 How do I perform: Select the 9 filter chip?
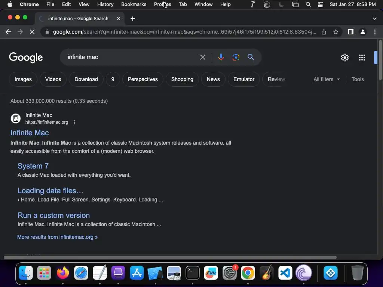click(x=113, y=79)
